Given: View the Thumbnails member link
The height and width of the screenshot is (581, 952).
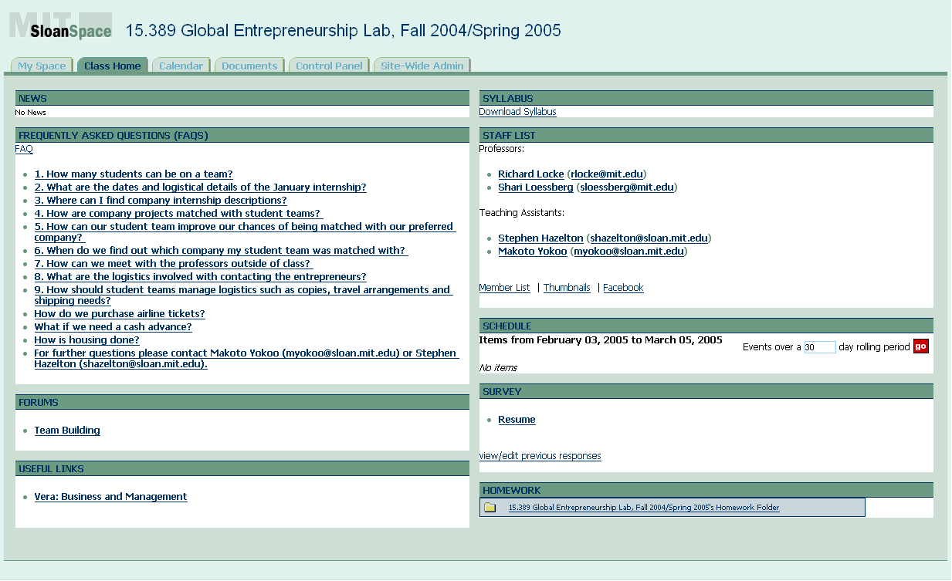Looking at the screenshot, I should coord(567,288).
